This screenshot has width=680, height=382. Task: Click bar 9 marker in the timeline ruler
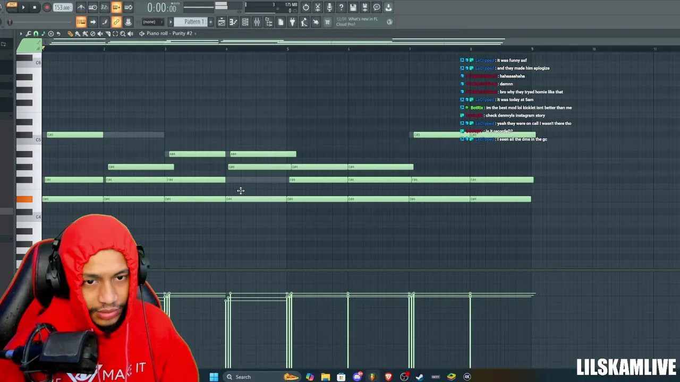[x=532, y=49]
